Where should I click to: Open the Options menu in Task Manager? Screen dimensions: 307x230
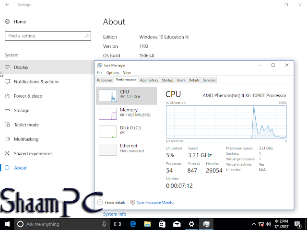113,73
